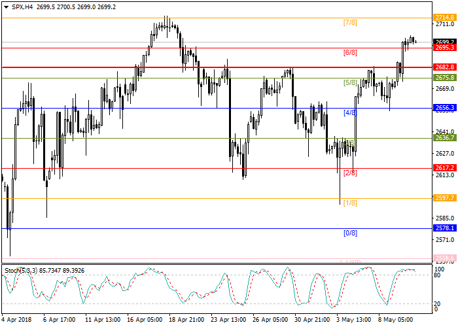The height and width of the screenshot is (327, 458).
Task: Click the Stoch(5,3,3) indicator label
Action: tap(20, 269)
